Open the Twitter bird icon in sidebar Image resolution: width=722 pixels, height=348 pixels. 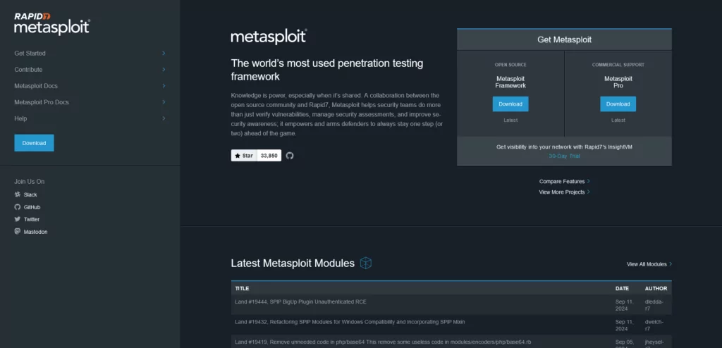click(x=18, y=219)
